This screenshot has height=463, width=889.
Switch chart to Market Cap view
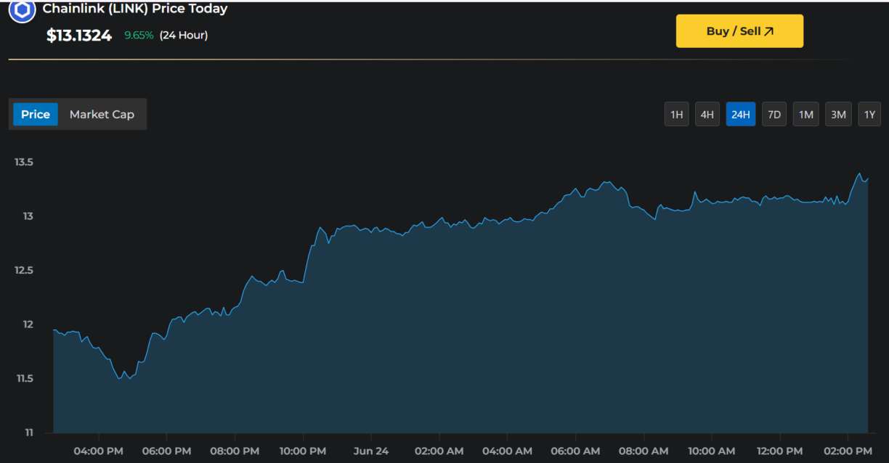(x=102, y=115)
